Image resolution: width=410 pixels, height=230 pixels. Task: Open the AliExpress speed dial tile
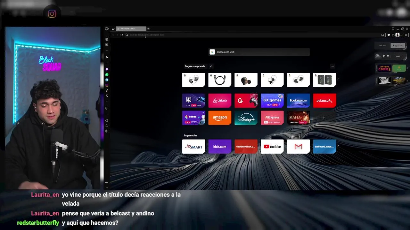coord(272,118)
